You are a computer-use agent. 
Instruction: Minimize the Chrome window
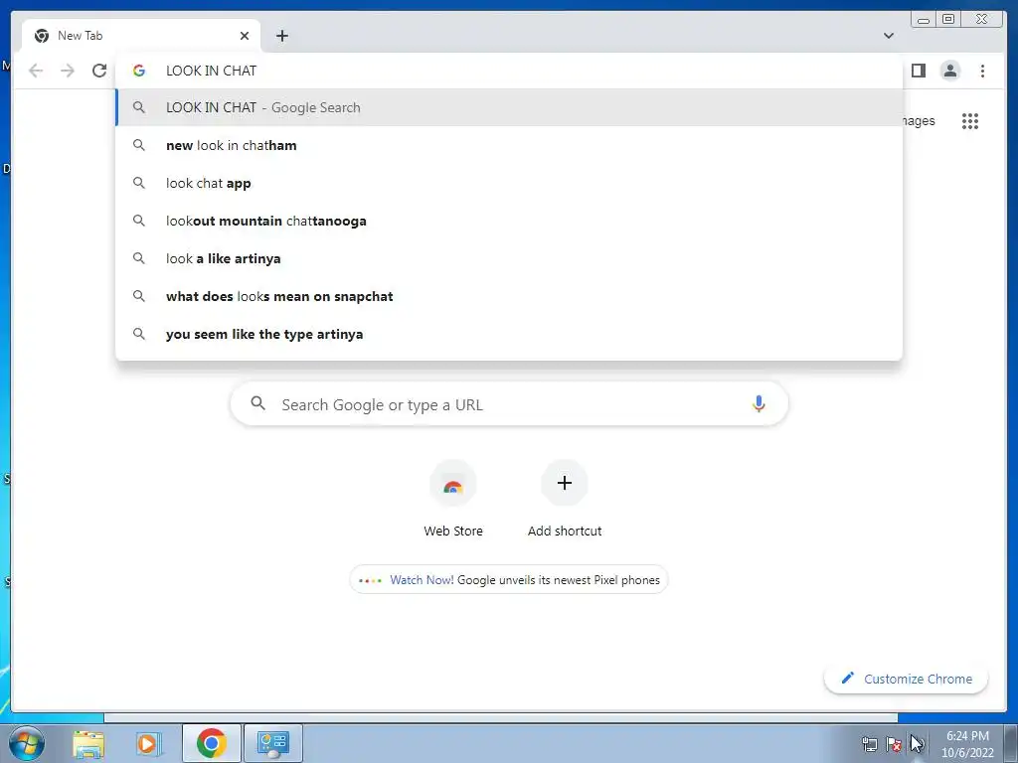pyautogui.click(x=923, y=20)
